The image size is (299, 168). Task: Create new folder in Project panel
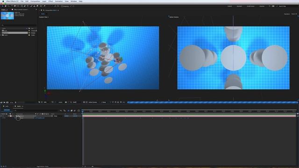(4, 103)
